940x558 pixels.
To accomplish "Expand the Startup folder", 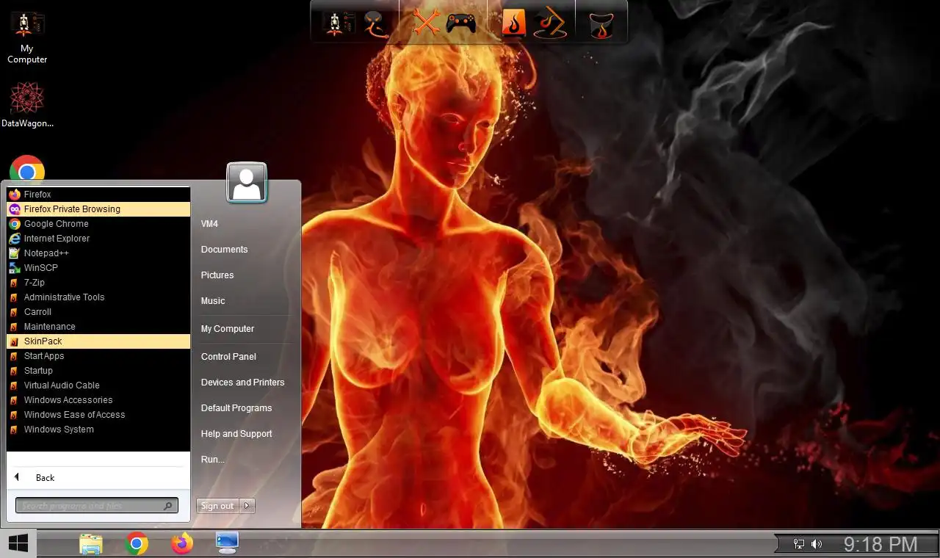I will coord(98,371).
